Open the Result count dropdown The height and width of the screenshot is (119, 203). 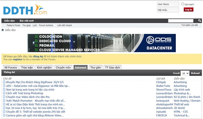pos(185,73)
